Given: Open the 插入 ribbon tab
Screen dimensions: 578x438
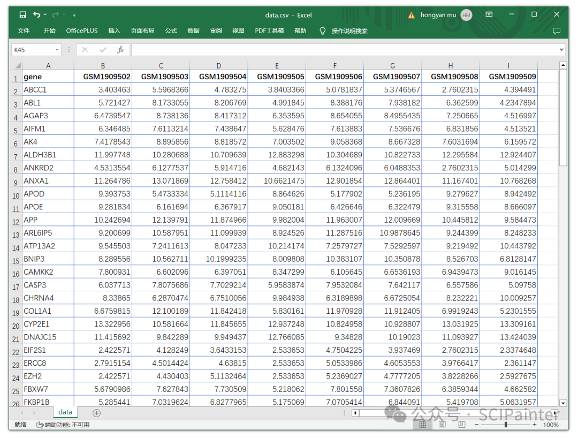Looking at the screenshot, I should point(114,31).
